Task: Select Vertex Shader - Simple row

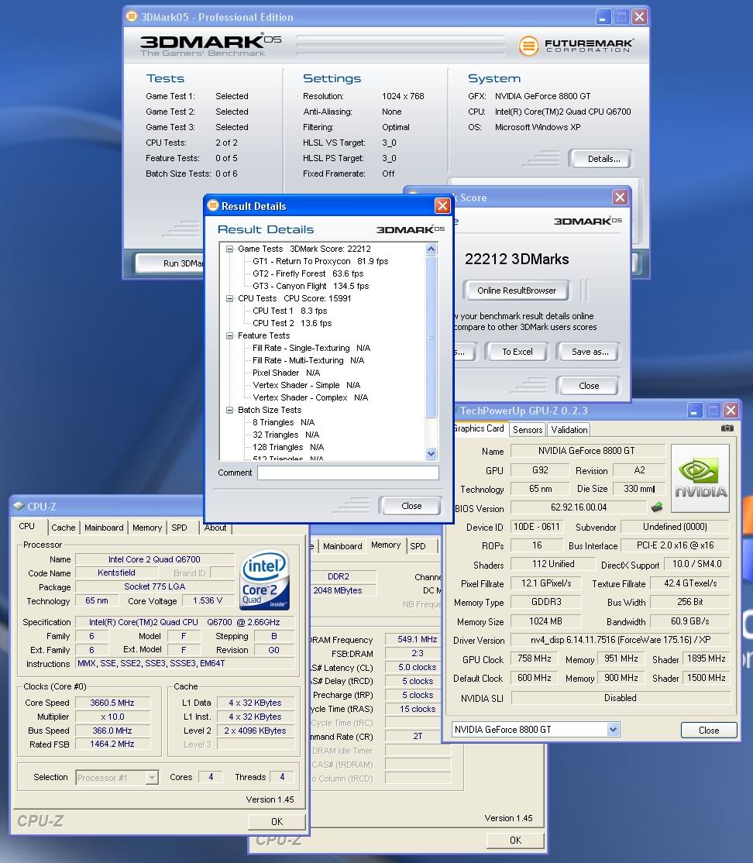Action: click(x=306, y=385)
